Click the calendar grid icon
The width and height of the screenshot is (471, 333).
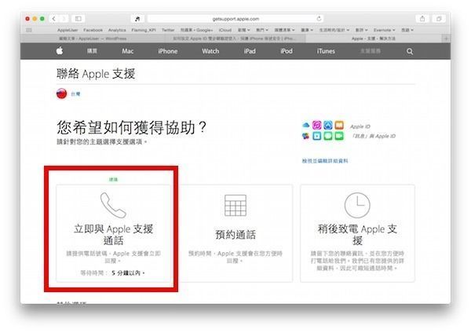pos(235,206)
